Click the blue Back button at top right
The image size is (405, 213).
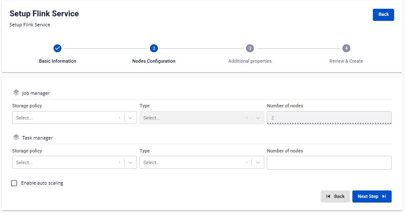click(x=383, y=15)
